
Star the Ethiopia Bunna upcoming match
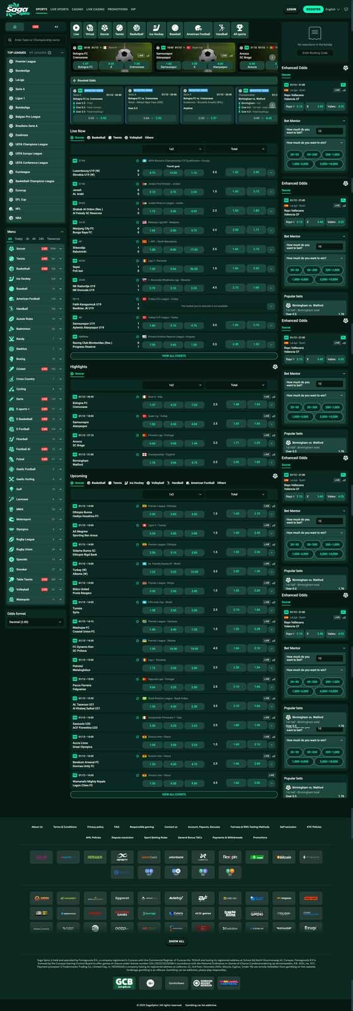click(137, 506)
